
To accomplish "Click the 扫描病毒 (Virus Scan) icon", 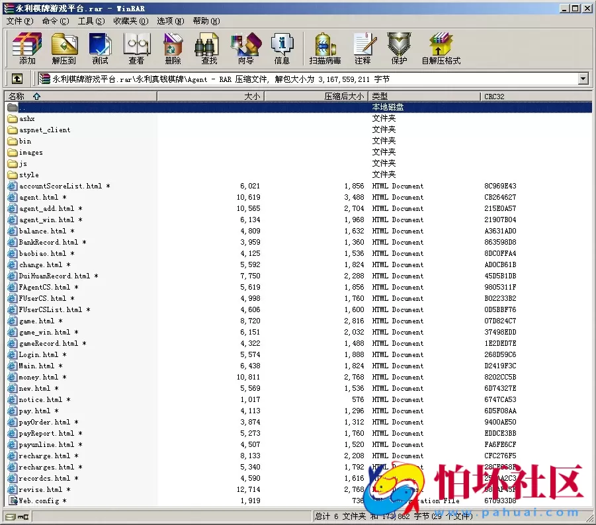I will (x=325, y=48).
